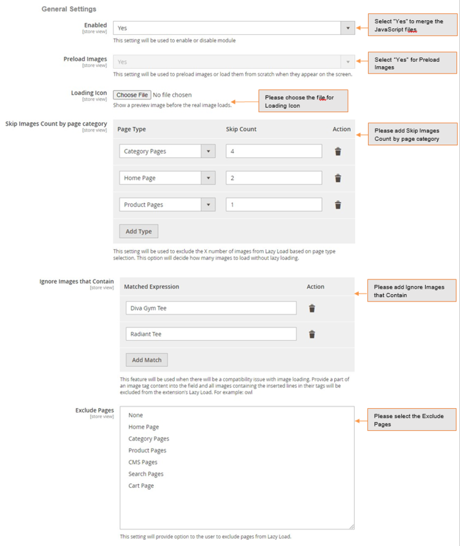Screen dimensions: 460x546
Task: Open the Enabled dropdown
Action: click(x=234, y=28)
